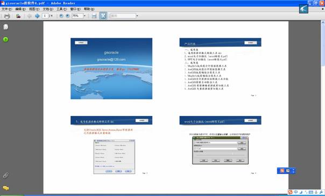
Task: Open the 工具 (Tools) menu
Action: click(x=62, y=9)
